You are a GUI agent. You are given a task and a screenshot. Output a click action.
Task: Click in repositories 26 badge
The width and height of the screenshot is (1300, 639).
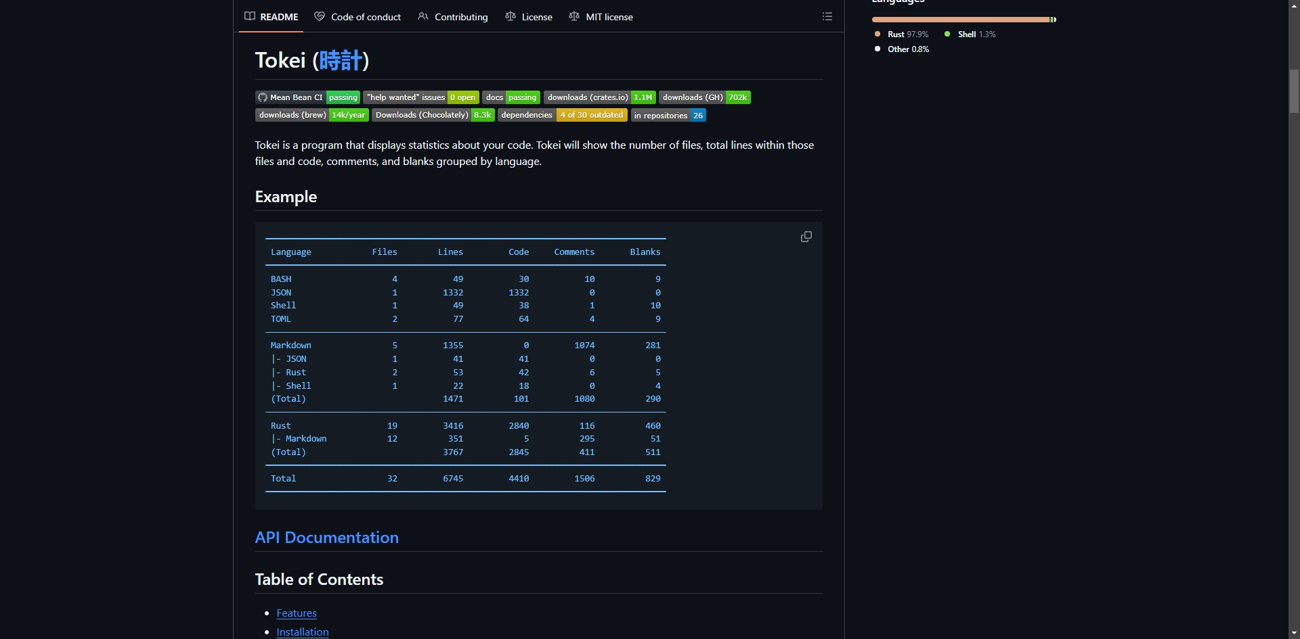pyautogui.click(x=668, y=115)
